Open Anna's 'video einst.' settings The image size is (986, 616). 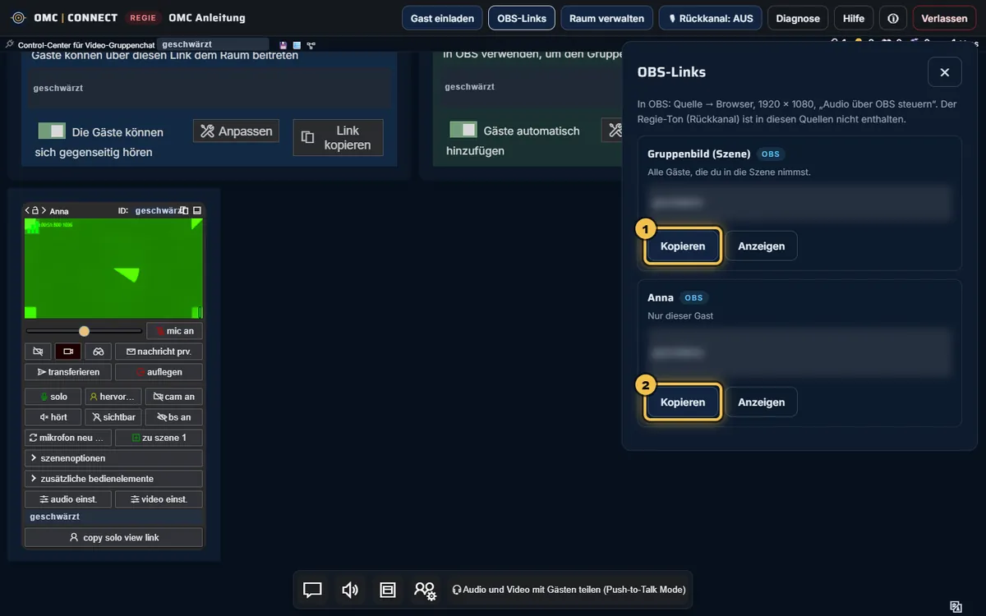(159, 499)
